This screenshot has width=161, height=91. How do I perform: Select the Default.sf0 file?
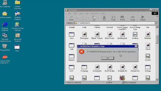click(123, 68)
